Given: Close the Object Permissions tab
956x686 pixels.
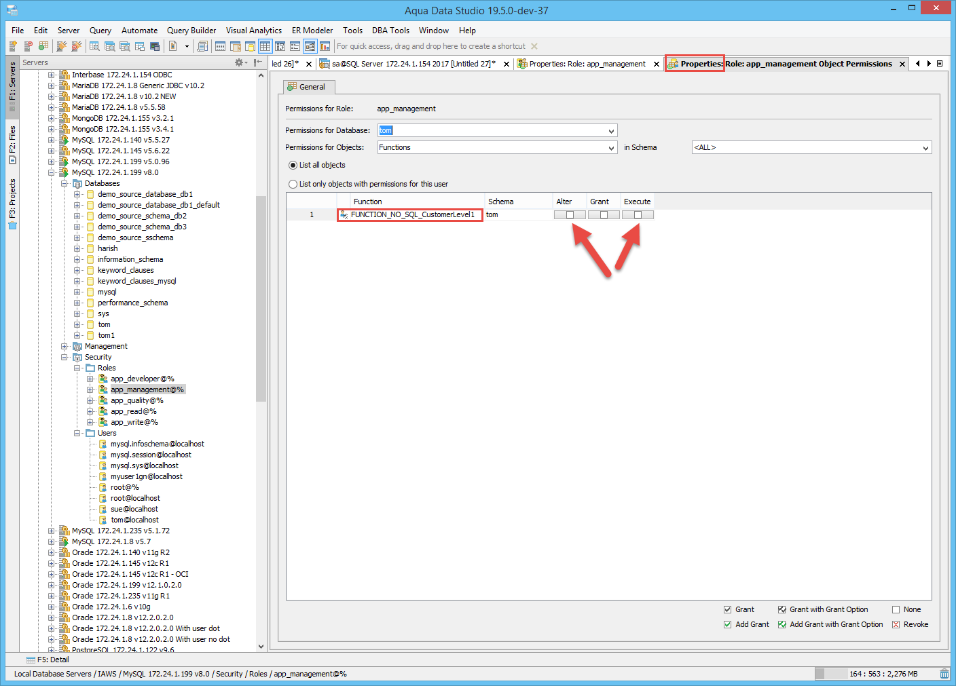Looking at the screenshot, I should click(902, 64).
